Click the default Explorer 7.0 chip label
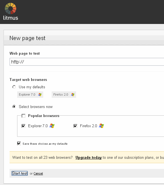This screenshot has height=185, width=164. (27, 95)
